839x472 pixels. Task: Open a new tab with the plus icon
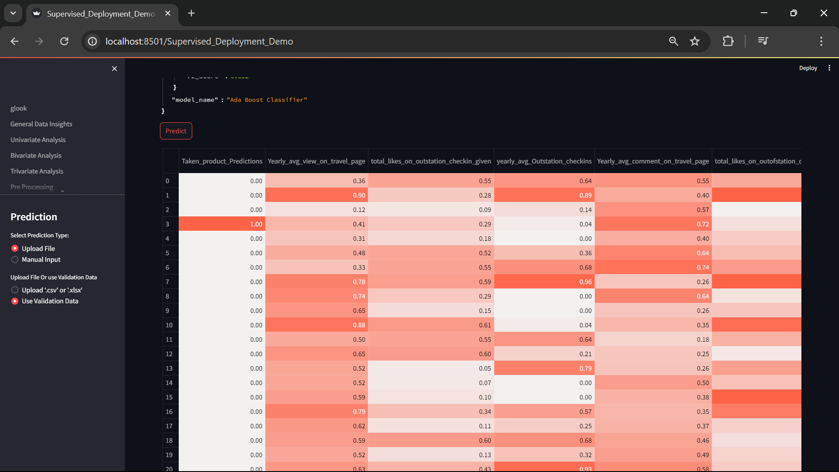pyautogui.click(x=191, y=13)
